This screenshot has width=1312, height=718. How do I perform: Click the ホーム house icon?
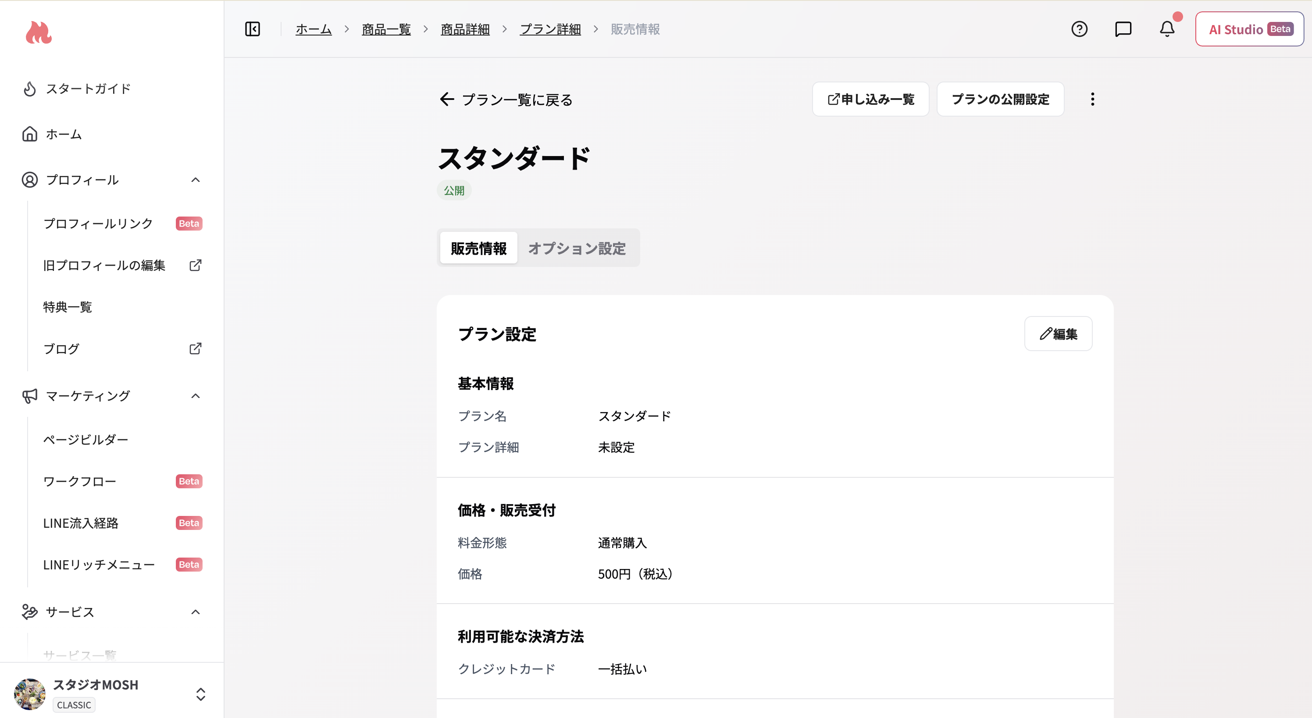click(29, 134)
